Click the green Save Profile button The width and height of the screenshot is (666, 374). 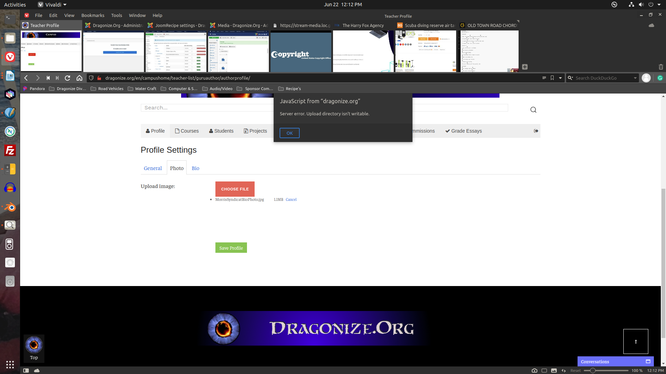pyautogui.click(x=231, y=248)
